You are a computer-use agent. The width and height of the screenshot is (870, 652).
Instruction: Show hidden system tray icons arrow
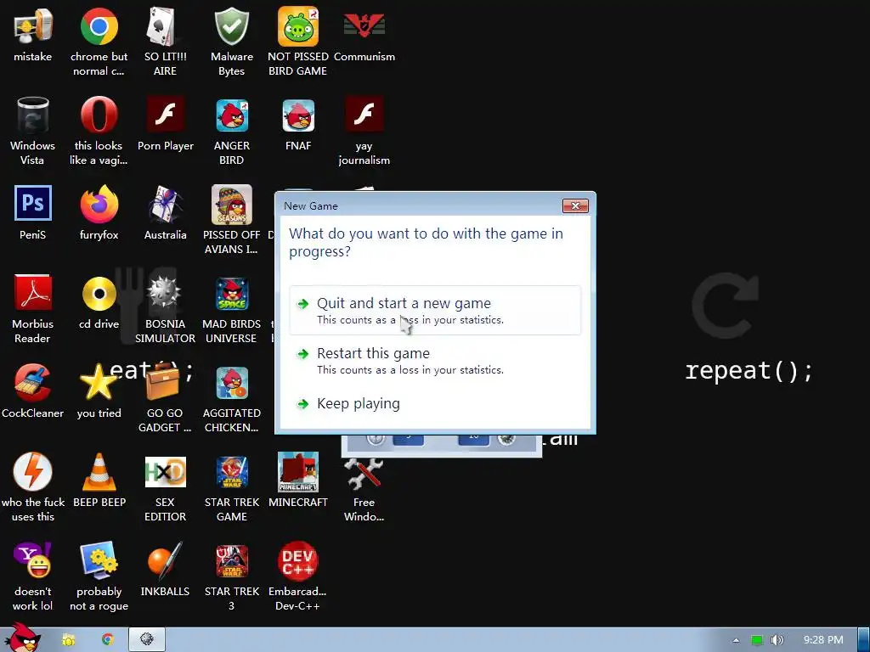click(736, 640)
